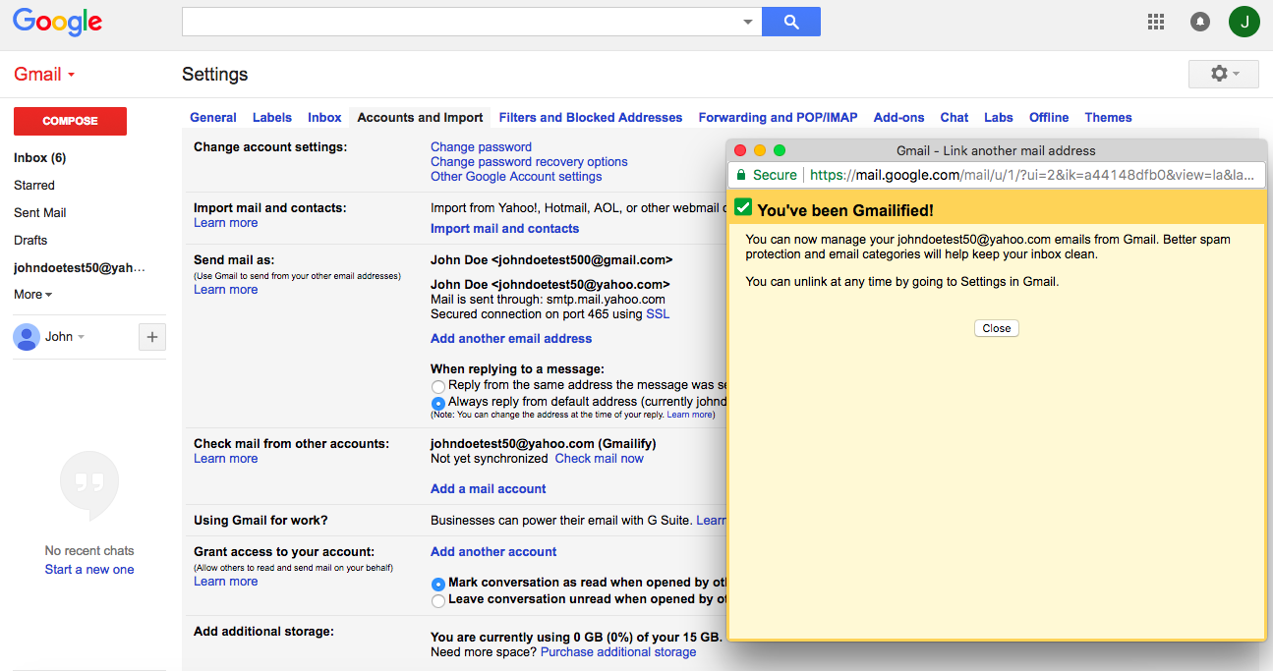
Task: Select Reply from the same address option
Action: [438, 387]
